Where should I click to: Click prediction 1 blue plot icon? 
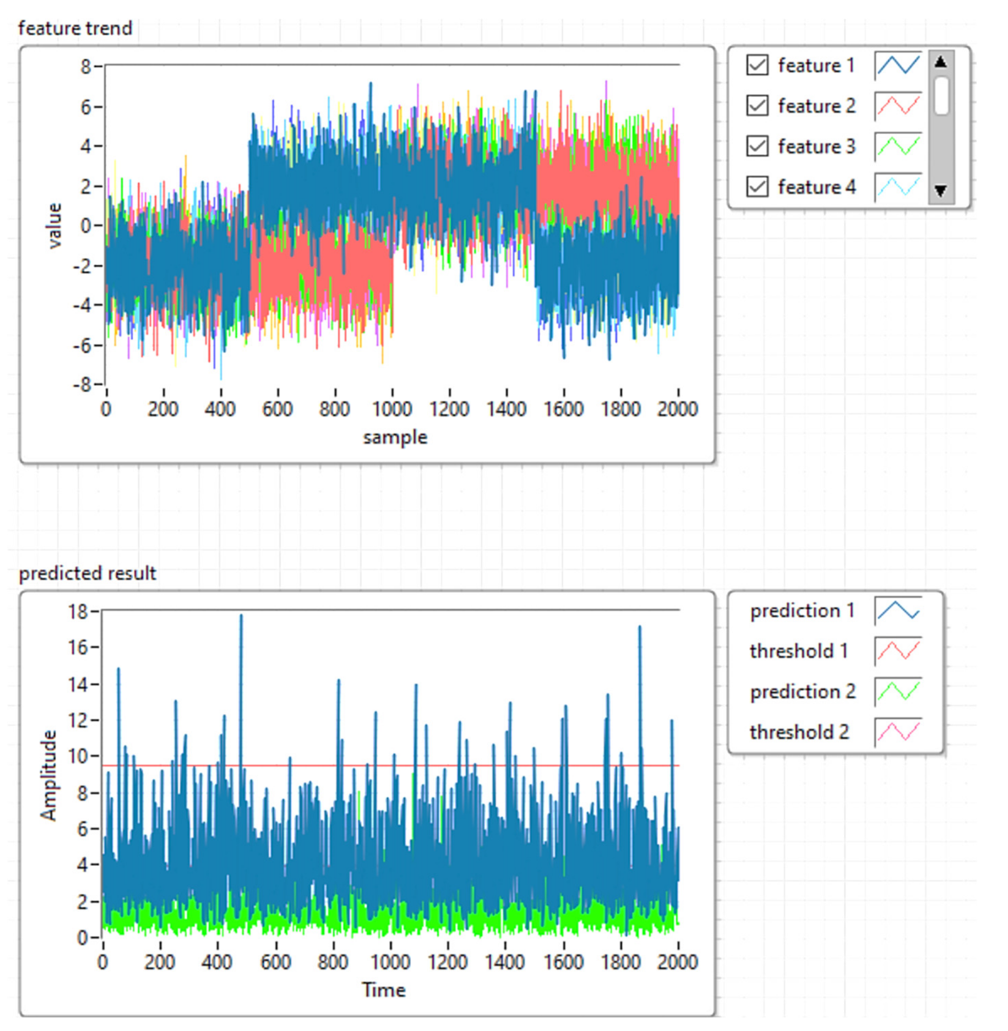[898, 610]
